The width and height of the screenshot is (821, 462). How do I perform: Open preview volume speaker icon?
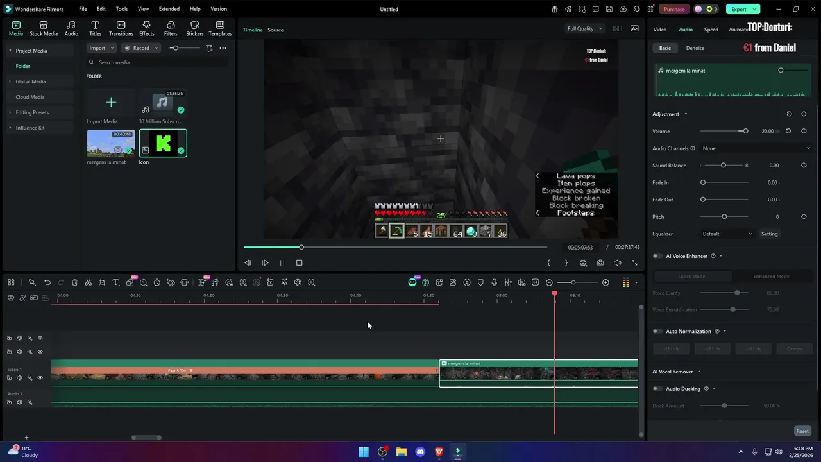click(617, 262)
